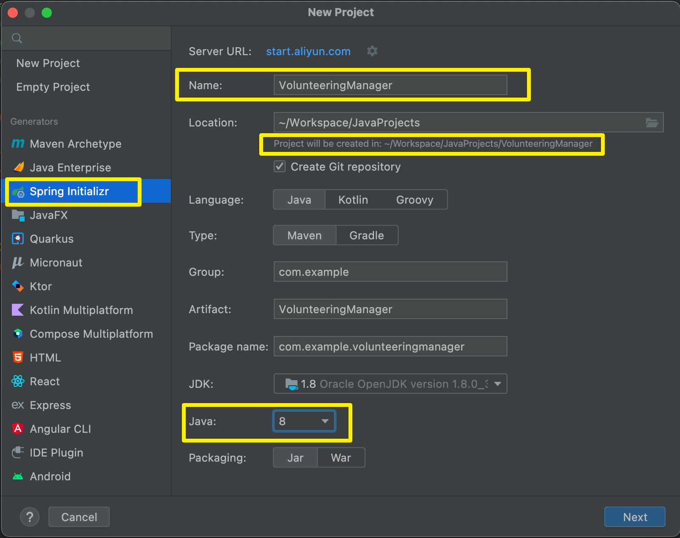The width and height of the screenshot is (680, 538).
Task: Select War packaging
Action: click(x=341, y=458)
